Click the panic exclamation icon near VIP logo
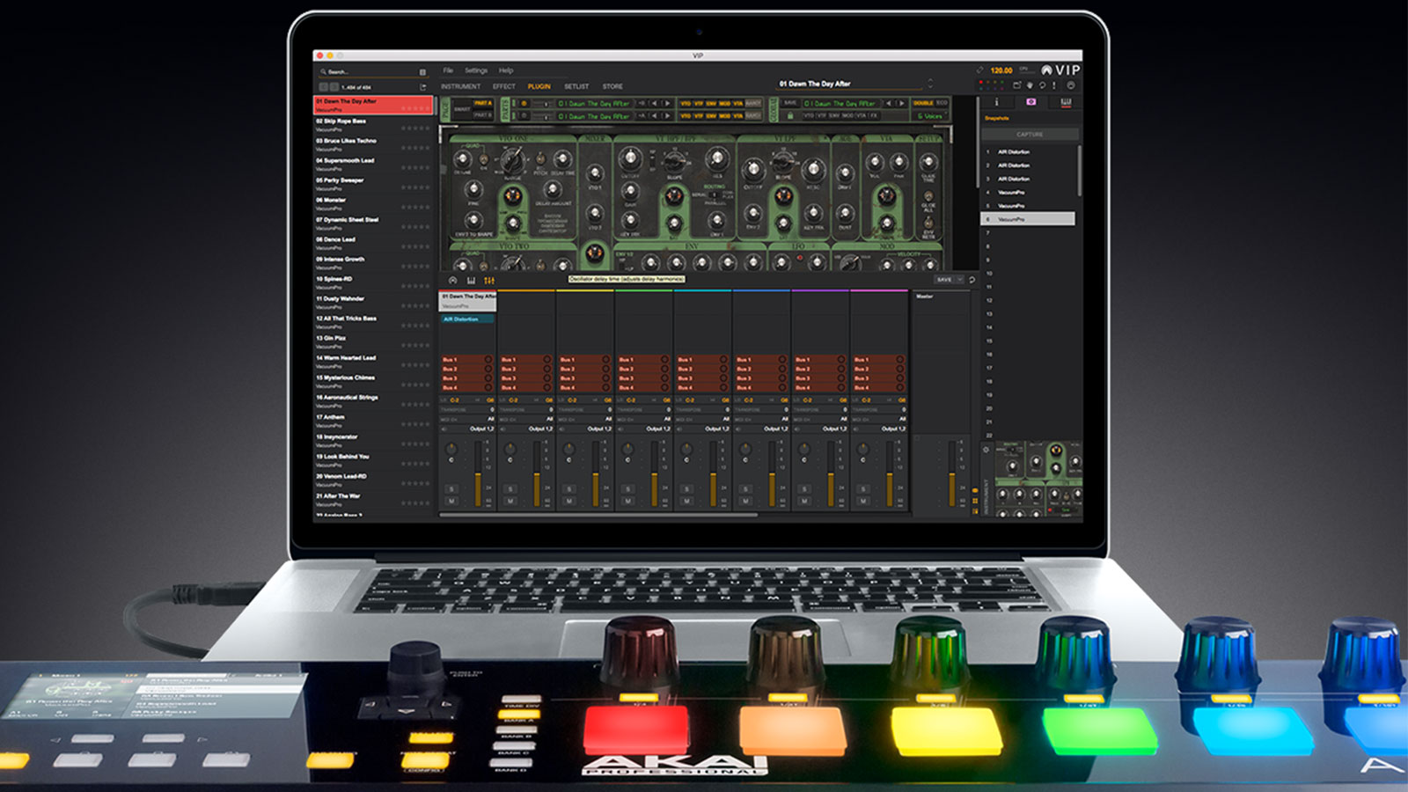1408x792 pixels. tap(1054, 85)
